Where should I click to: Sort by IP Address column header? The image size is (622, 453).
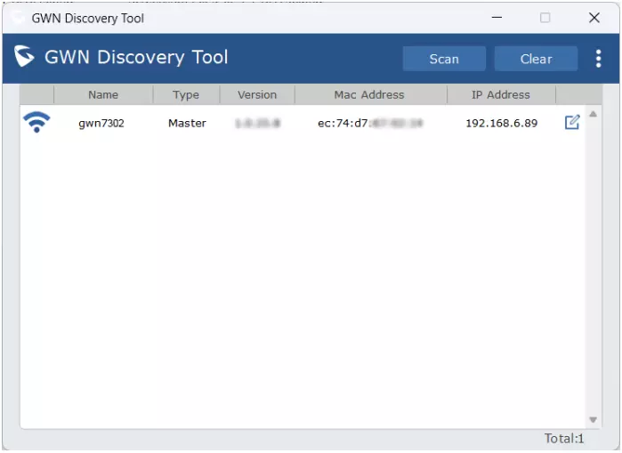[x=501, y=95]
